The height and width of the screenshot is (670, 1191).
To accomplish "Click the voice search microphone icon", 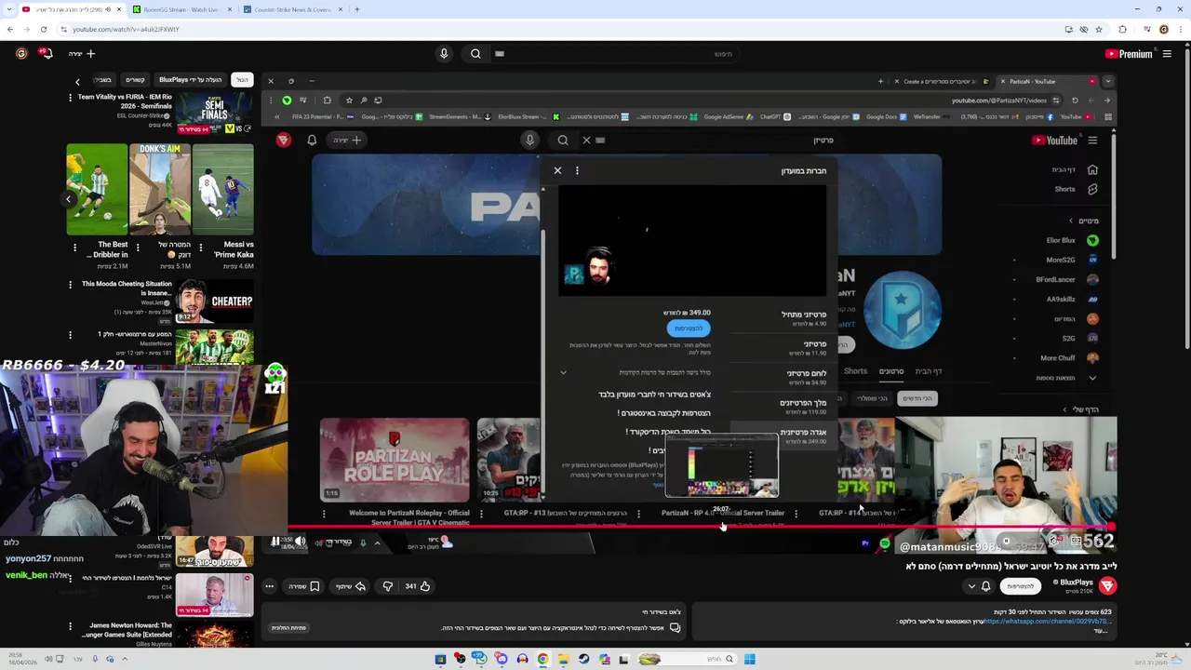I will pyautogui.click(x=444, y=54).
